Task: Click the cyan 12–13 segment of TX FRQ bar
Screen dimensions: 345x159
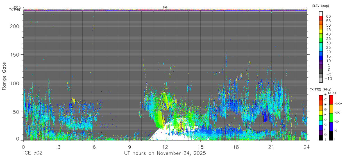Action: tap(321, 123)
